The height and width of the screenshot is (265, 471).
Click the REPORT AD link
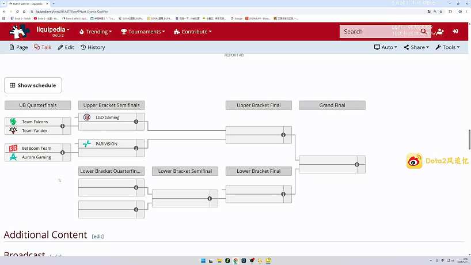coord(234,55)
